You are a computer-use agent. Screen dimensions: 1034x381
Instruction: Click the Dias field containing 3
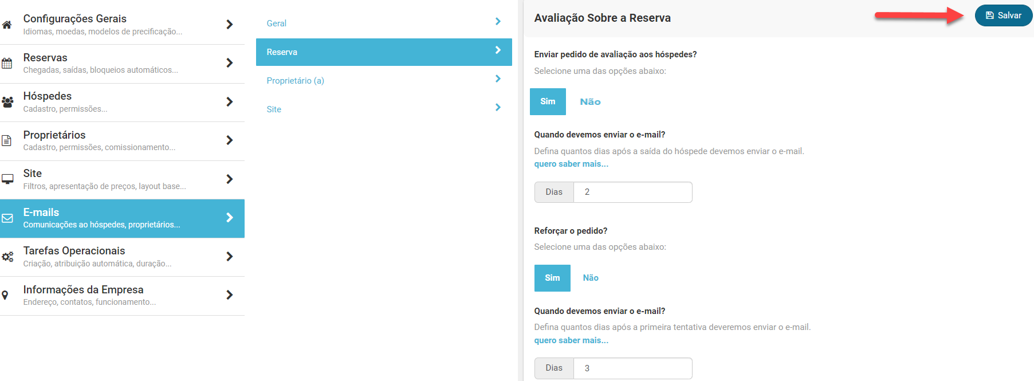[632, 368]
